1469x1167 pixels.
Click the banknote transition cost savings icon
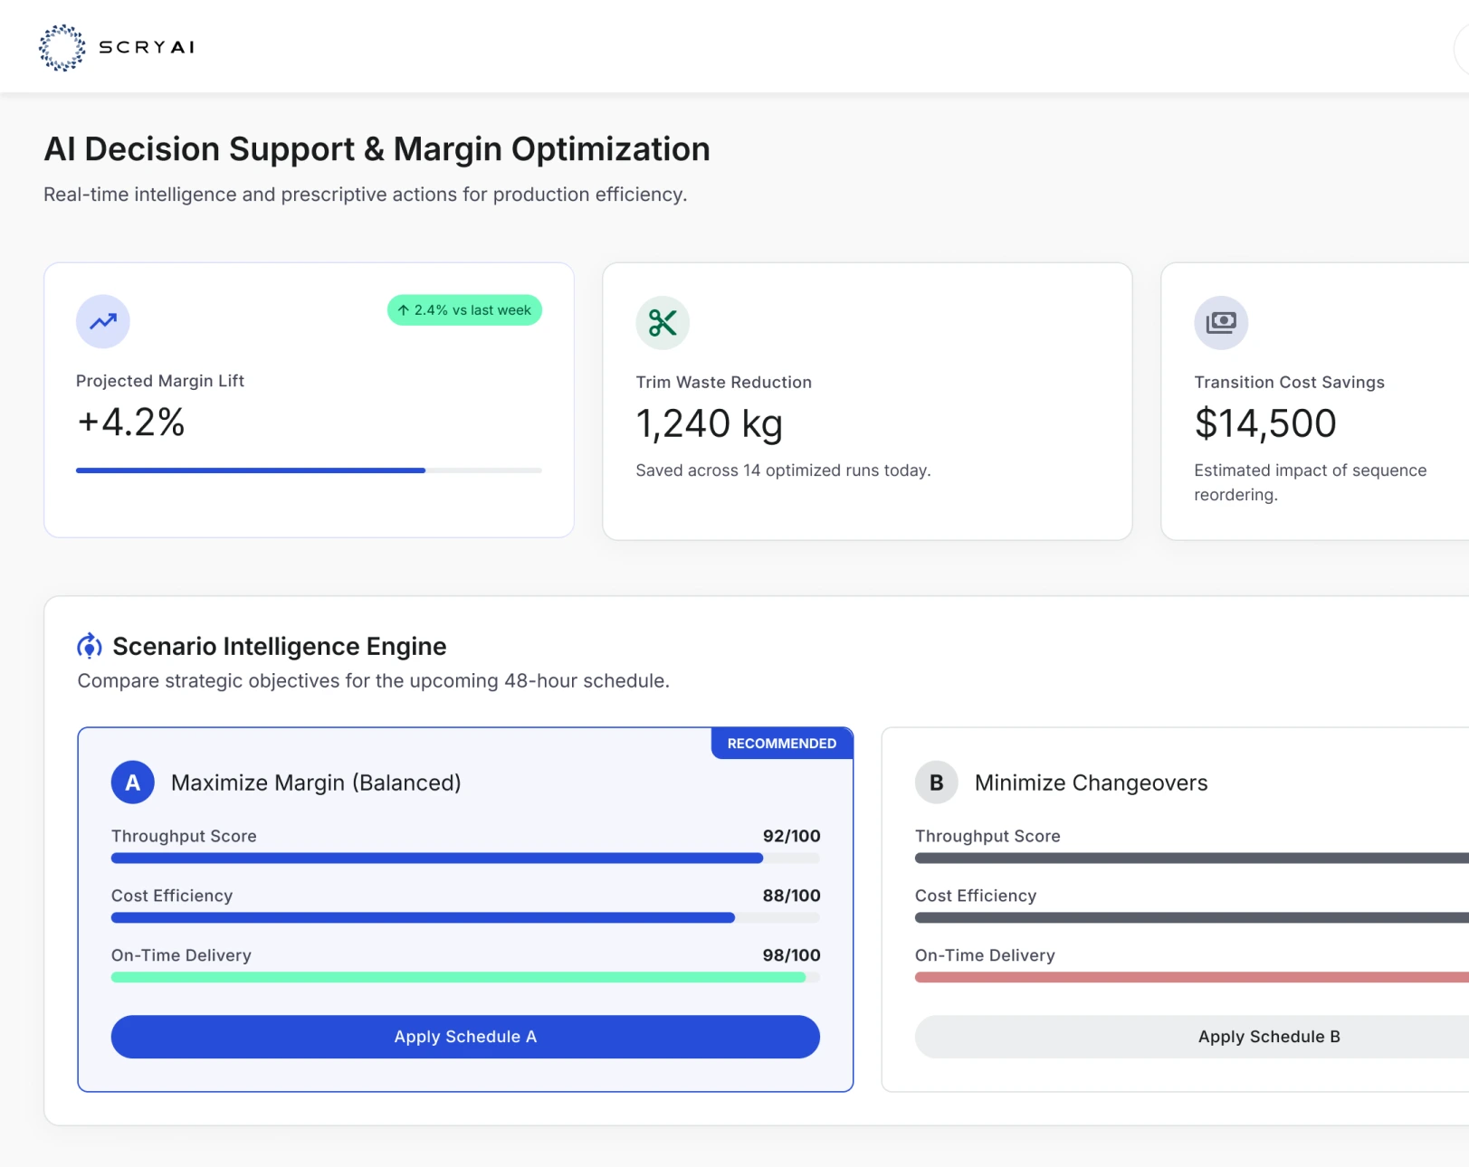pos(1221,323)
